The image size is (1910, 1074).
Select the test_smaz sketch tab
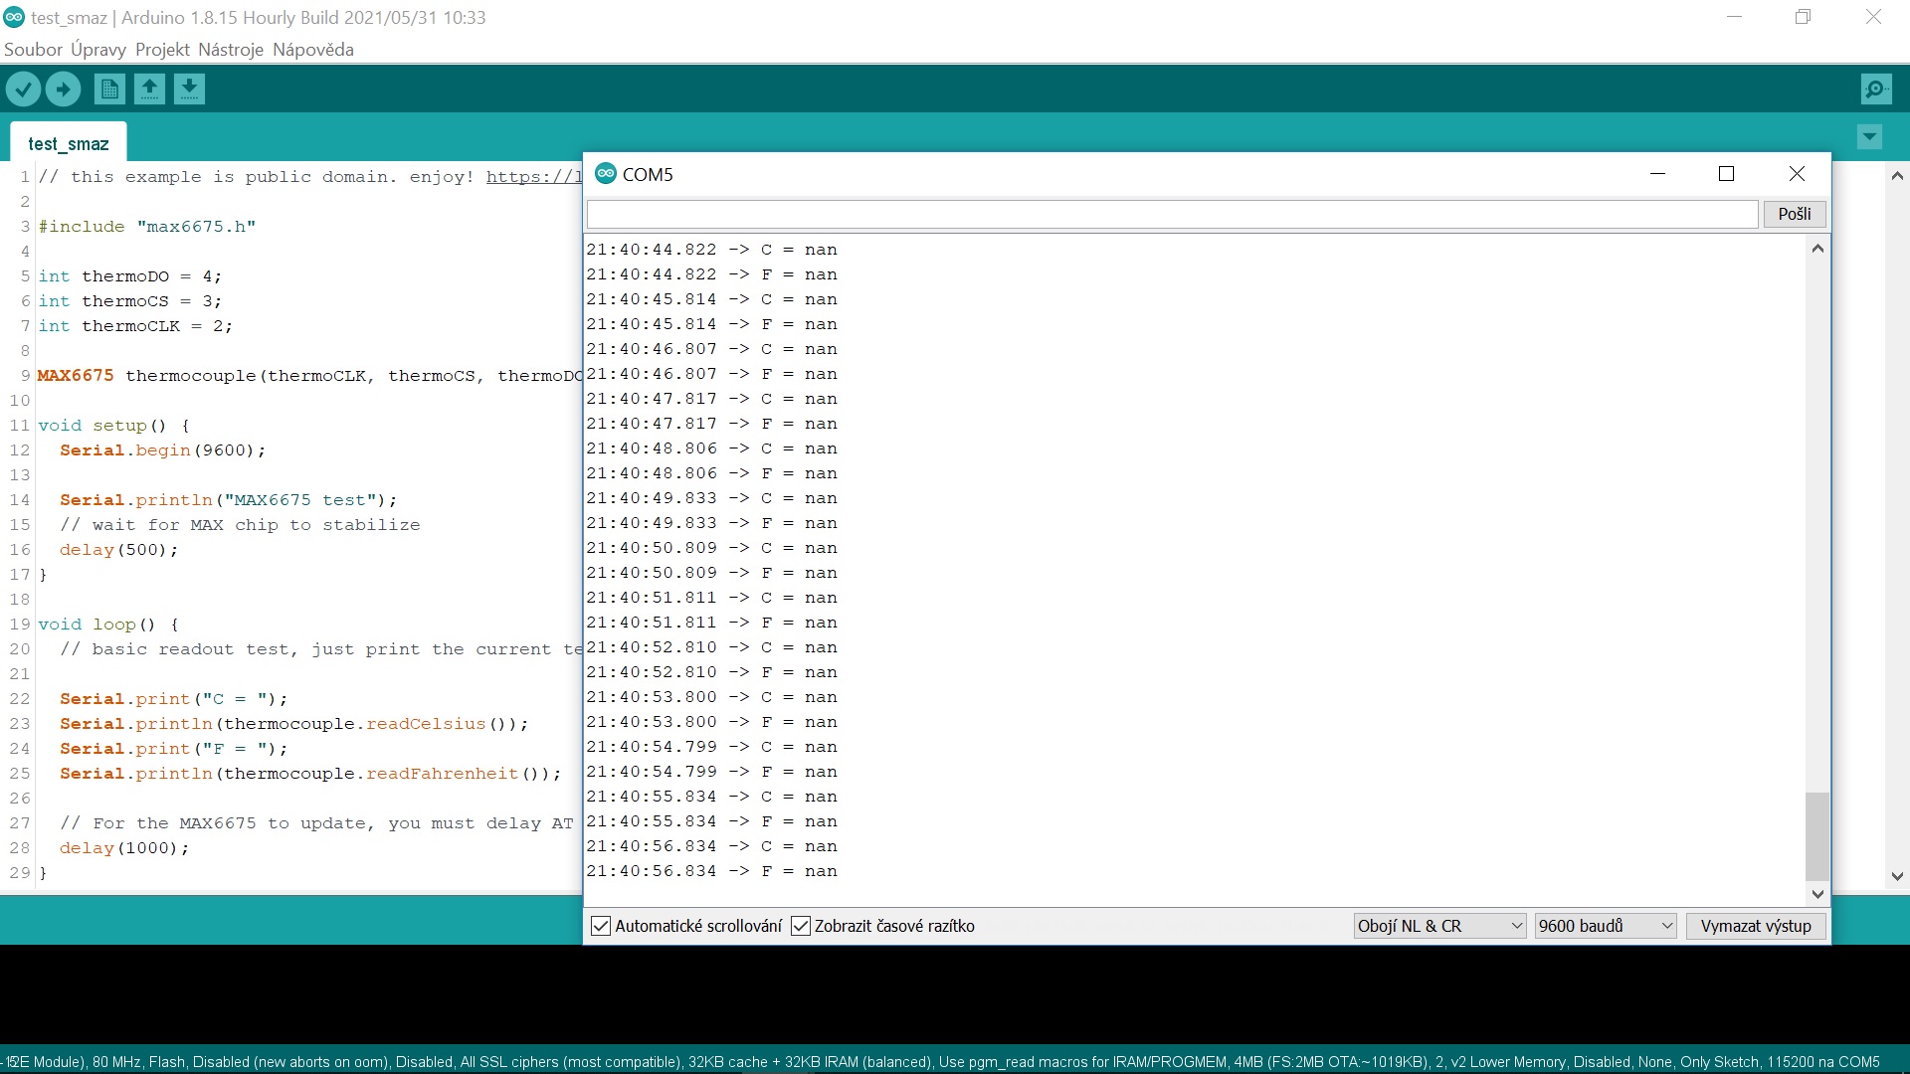[x=68, y=144]
